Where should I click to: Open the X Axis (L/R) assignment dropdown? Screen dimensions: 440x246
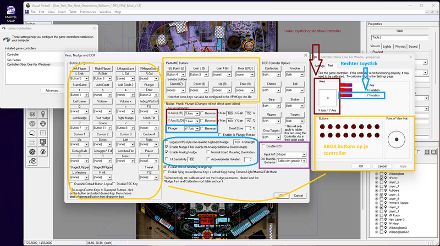(191, 113)
